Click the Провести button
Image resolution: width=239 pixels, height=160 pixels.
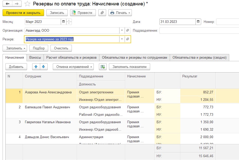83,13
